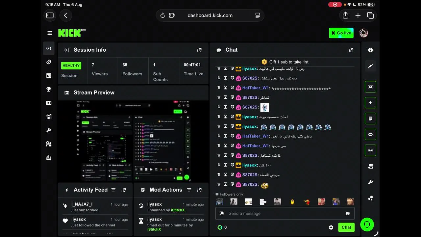Toggle the Stream Preview widget in right sidebar
Screen dimensions: 421x237
(x=370, y=87)
